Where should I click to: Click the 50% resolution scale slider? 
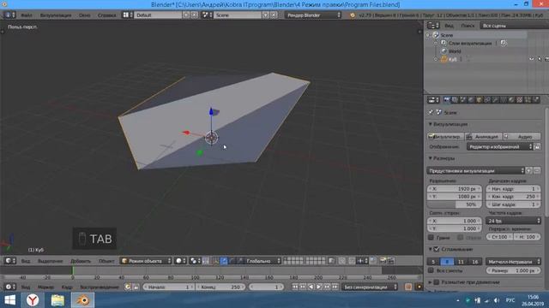coord(455,204)
